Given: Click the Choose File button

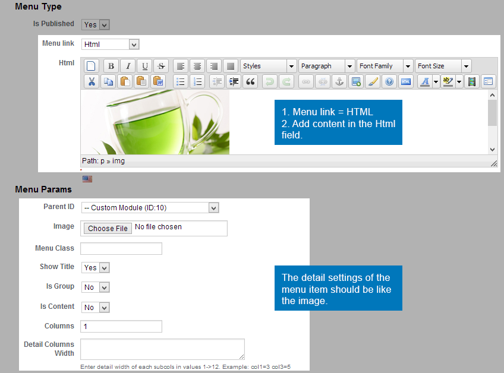Looking at the screenshot, I should point(108,228).
